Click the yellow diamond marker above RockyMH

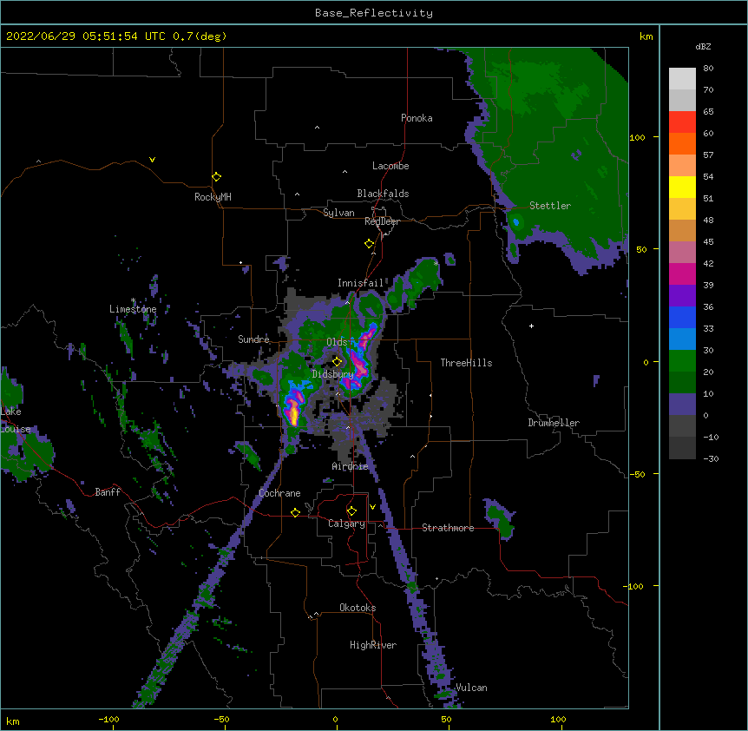216,176
